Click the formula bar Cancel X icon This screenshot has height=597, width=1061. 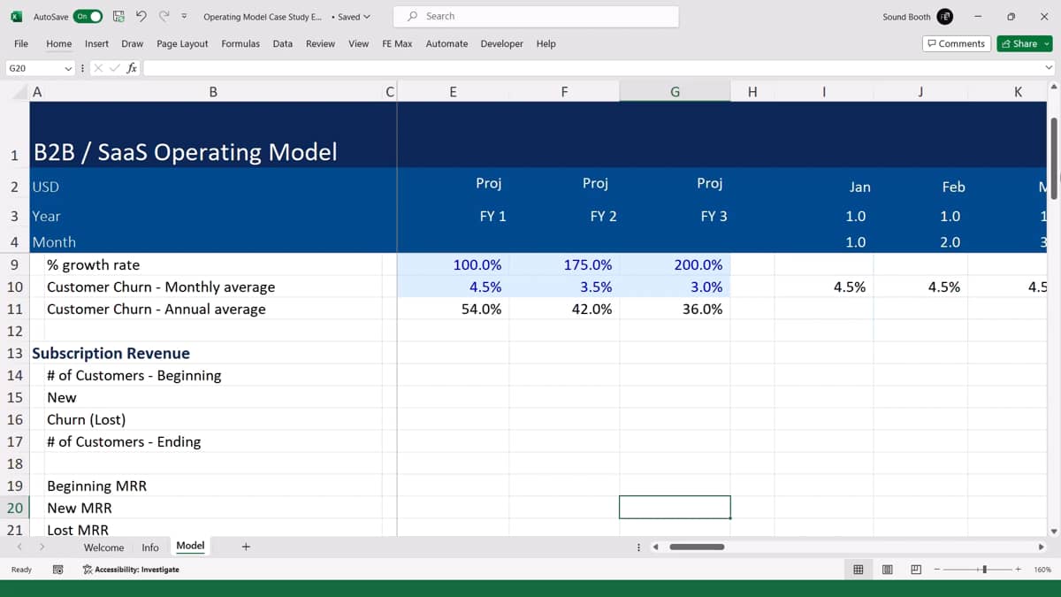tap(99, 68)
